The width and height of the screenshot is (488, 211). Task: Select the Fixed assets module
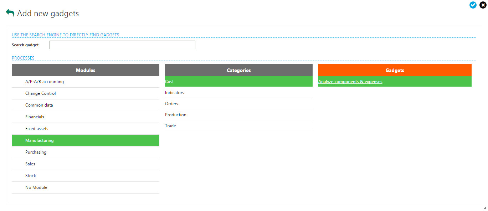click(37, 129)
